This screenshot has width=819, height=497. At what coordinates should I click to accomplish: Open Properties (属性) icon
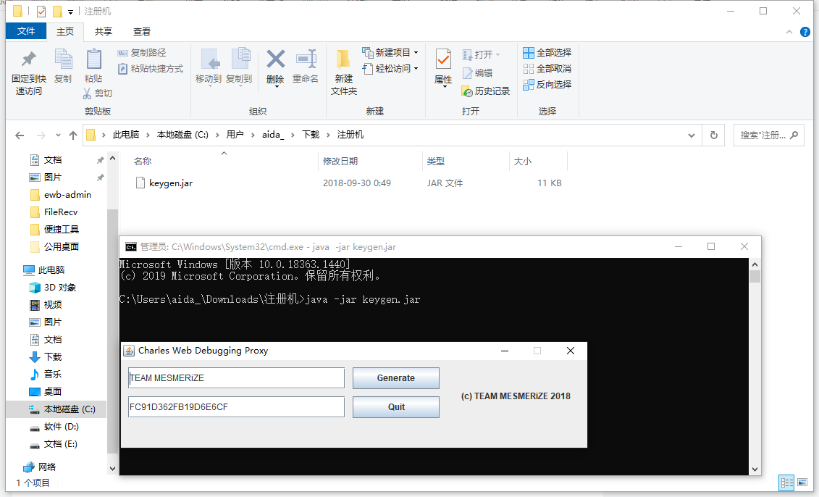coord(443,67)
